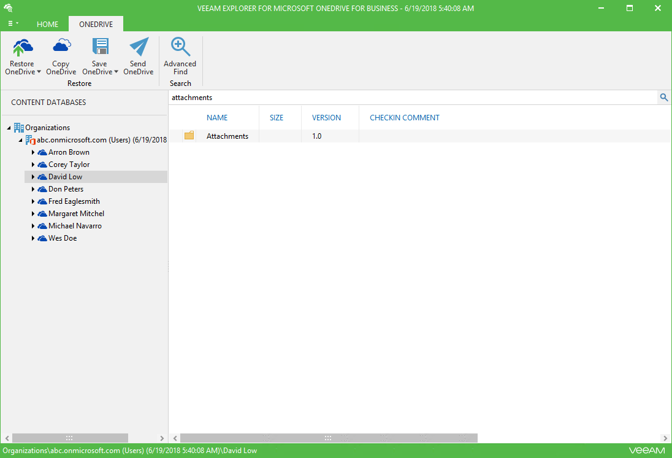Screen dimensions: 672x458
Task: Expand the Arron Brown node
Action: tap(33, 152)
